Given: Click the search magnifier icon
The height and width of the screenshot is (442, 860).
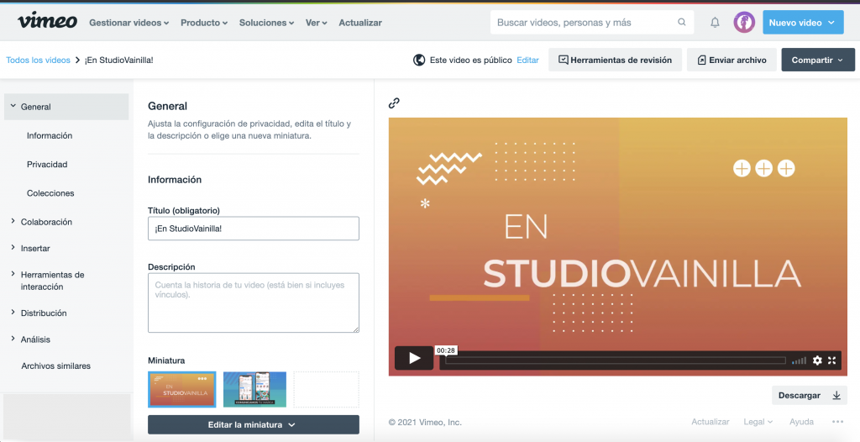Looking at the screenshot, I should [x=682, y=23].
